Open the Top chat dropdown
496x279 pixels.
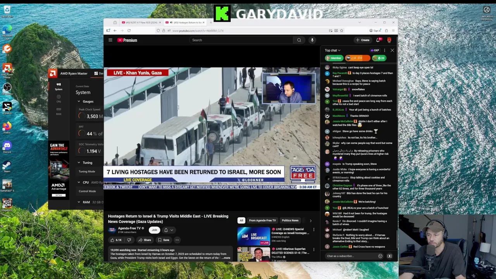tap(332, 50)
